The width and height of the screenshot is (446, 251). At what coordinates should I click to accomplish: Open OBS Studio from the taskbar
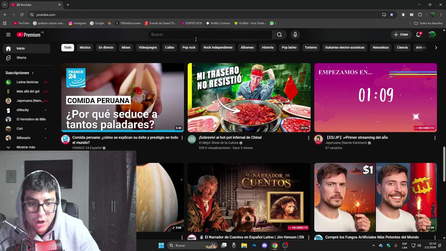pos(285,245)
